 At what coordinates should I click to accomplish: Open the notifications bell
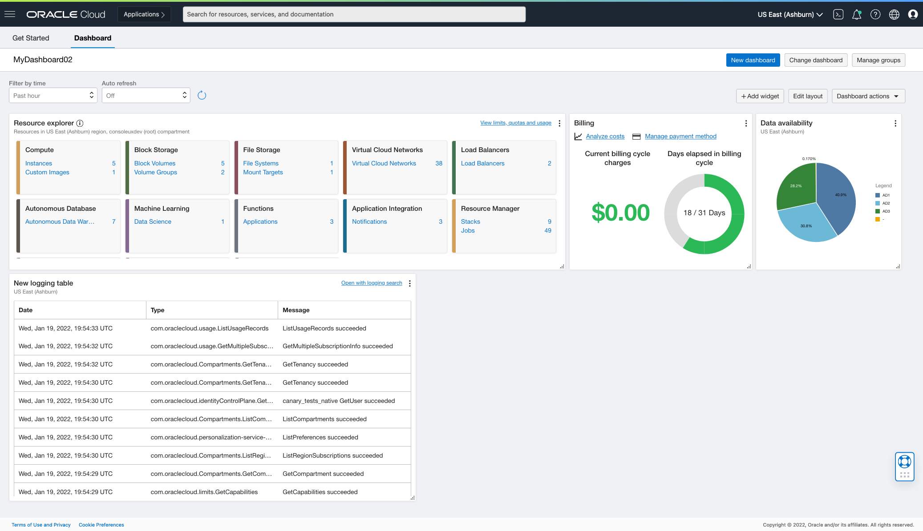click(x=857, y=14)
